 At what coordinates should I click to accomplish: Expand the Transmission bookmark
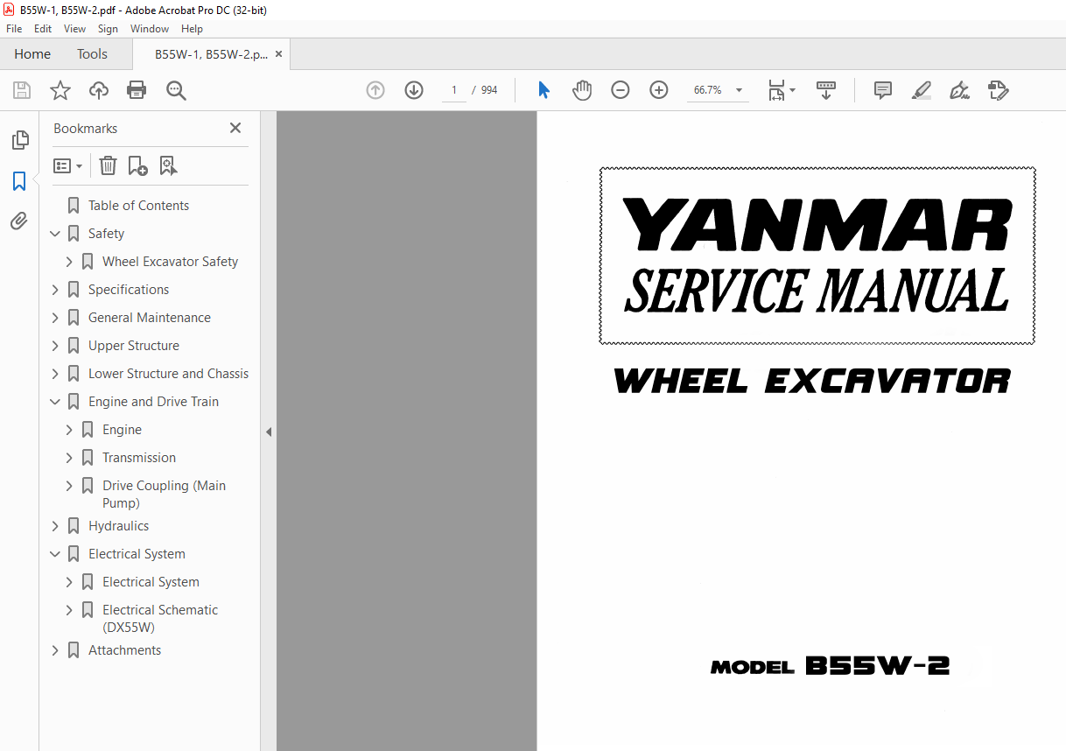click(69, 458)
